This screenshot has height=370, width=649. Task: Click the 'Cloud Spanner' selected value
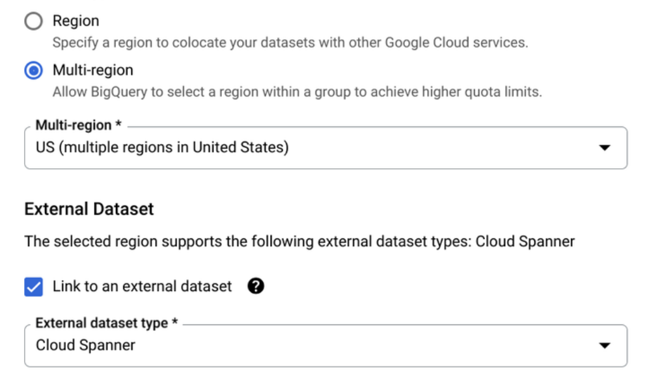point(86,345)
